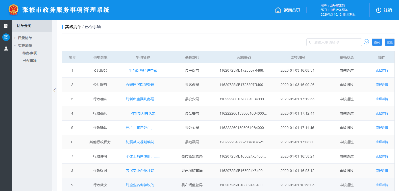Click code 12622226438620343L4621…

243,142
